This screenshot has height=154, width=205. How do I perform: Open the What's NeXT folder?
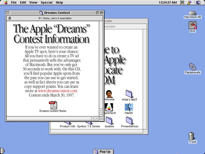(x=129, y=94)
